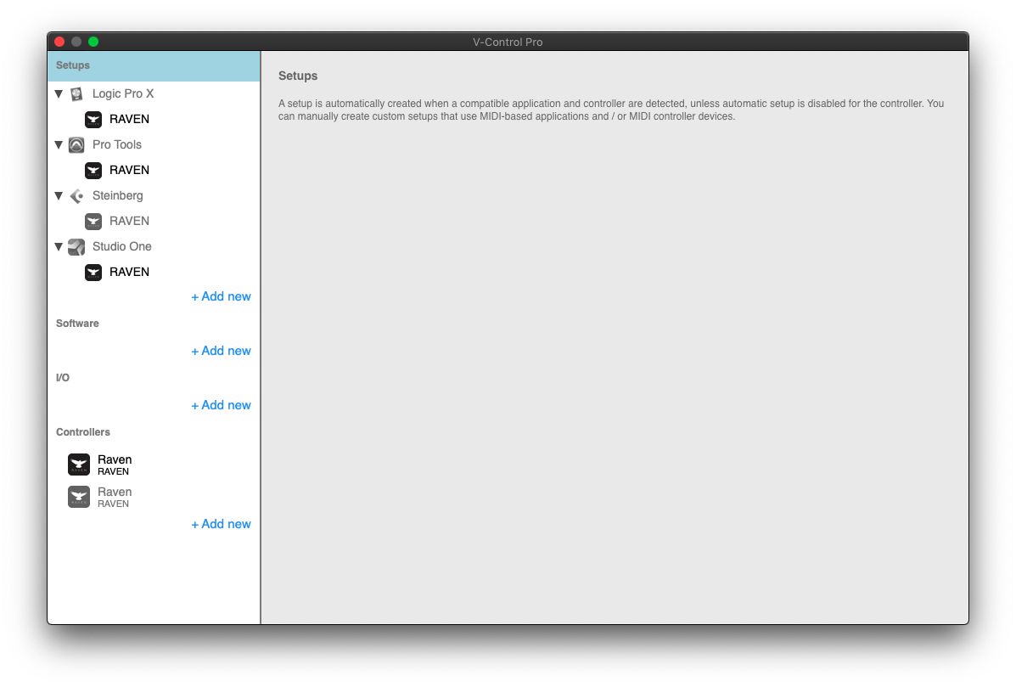This screenshot has height=687, width=1016.
Task: Select the Setups header in the sidebar
Action: (154, 65)
